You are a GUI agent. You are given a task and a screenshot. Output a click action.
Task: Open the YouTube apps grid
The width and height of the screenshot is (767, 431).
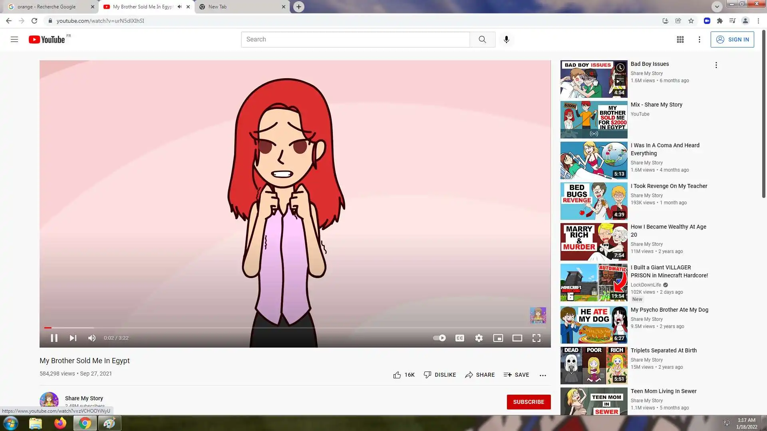pyautogui.click(x=680, y=40)
